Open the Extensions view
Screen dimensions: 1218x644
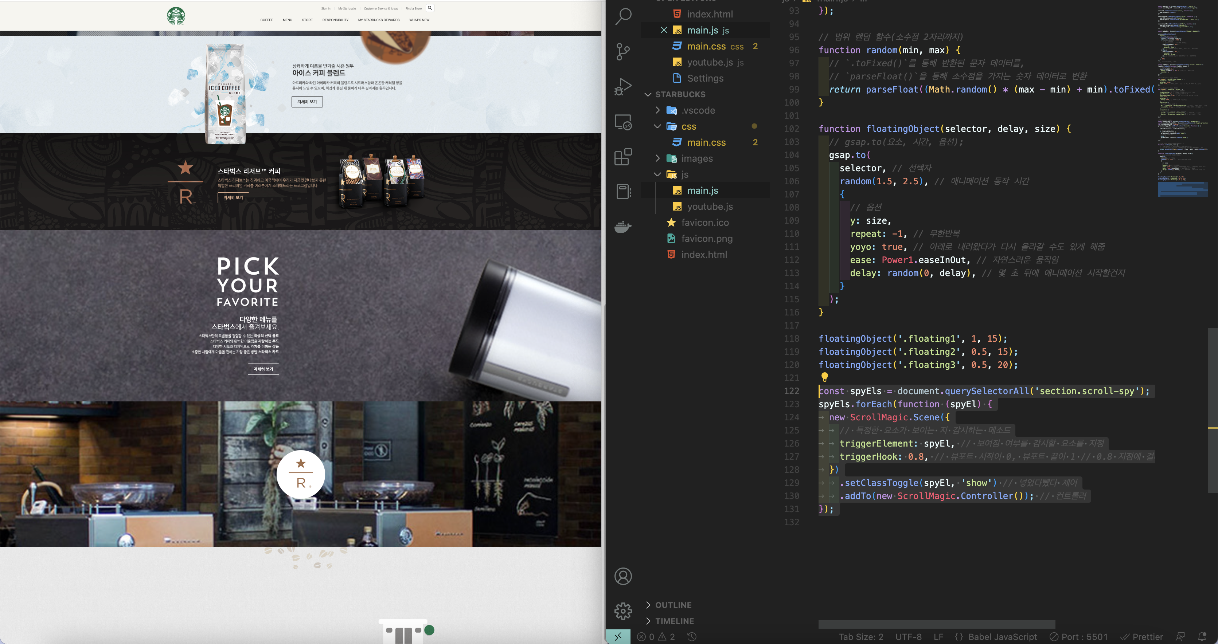tap(623, 157)
